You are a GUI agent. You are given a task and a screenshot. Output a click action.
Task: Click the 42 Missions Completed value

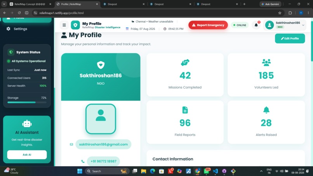(x=185, y=75)
